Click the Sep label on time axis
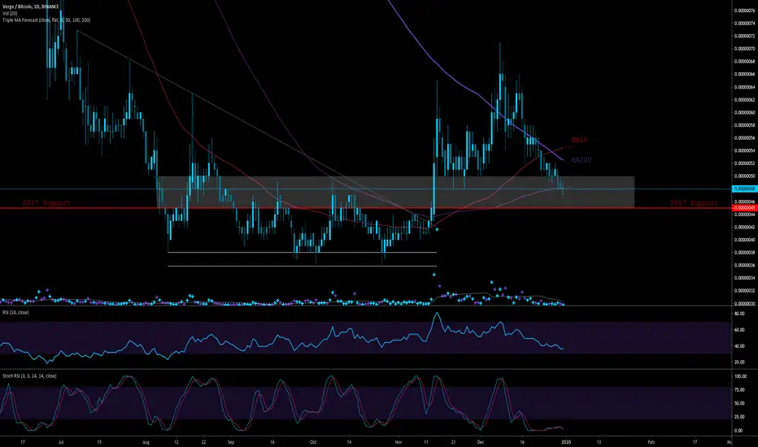 pos(231,441)
